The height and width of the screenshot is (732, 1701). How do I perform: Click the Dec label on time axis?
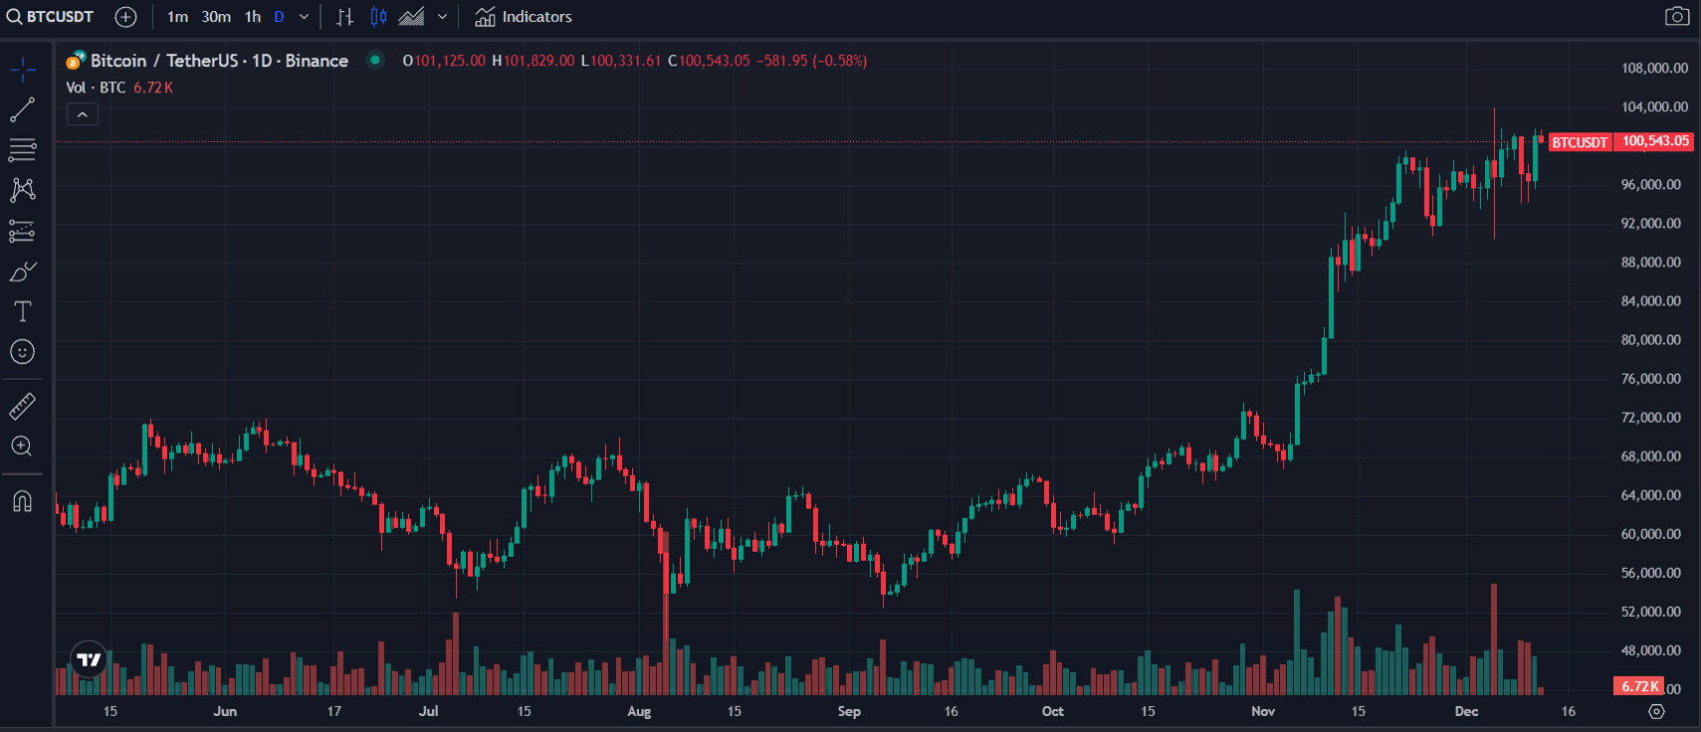(x=1466, y=711)
